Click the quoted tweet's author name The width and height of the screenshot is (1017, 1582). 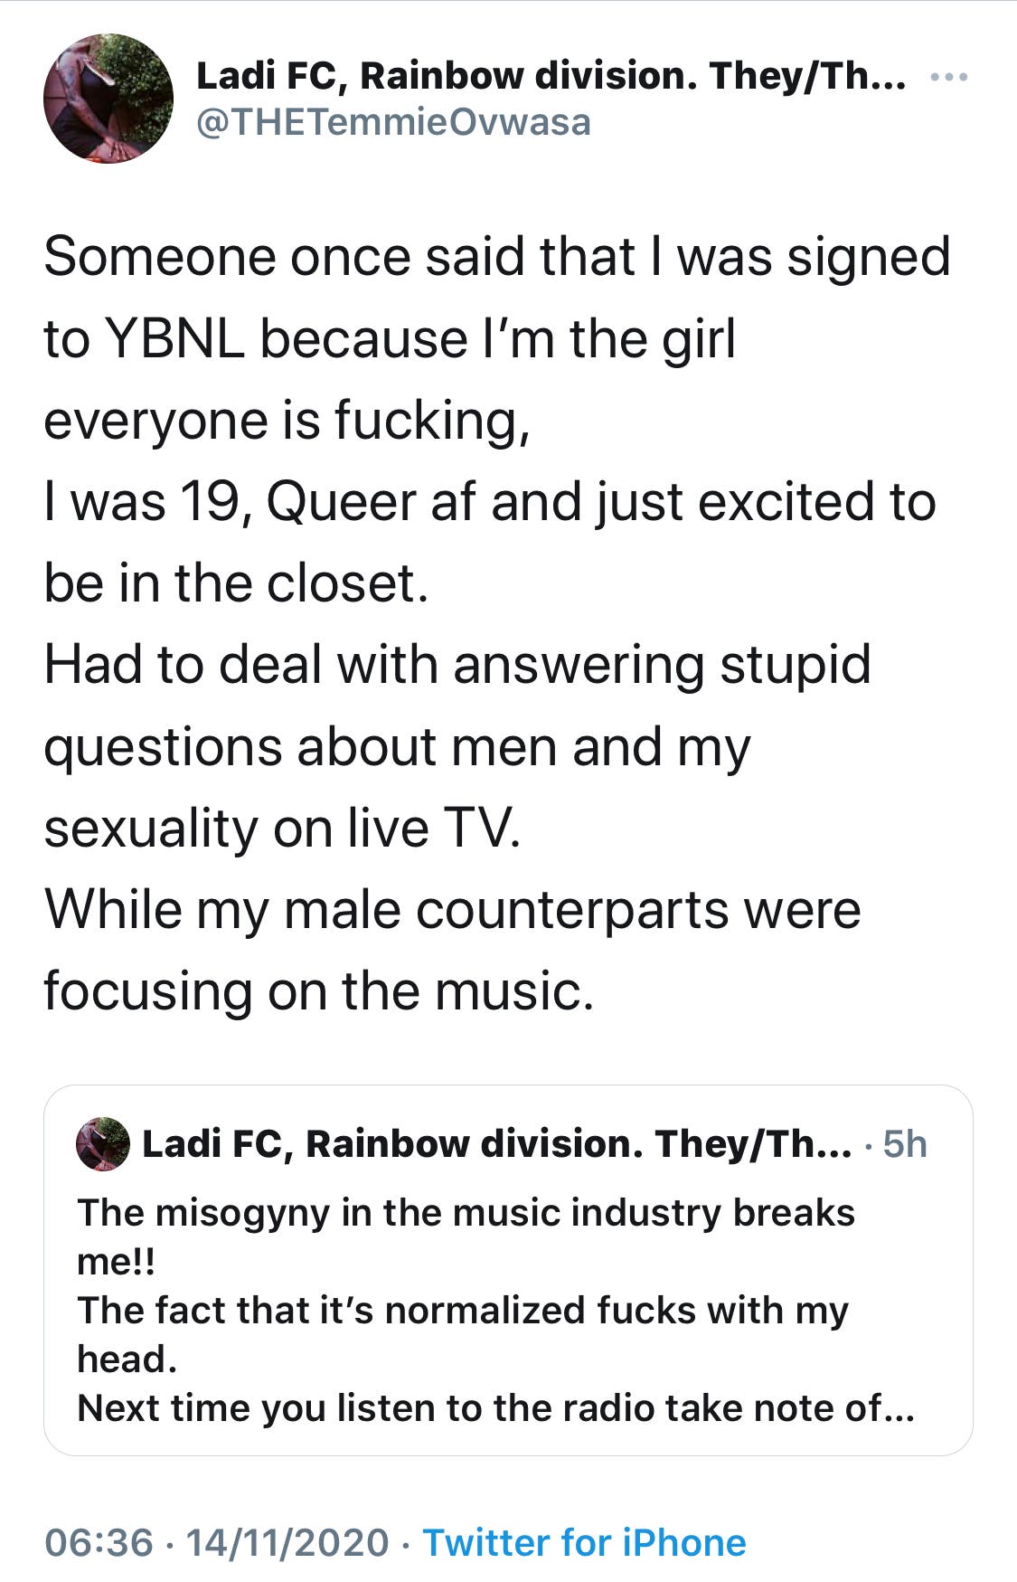point(496,1144)
